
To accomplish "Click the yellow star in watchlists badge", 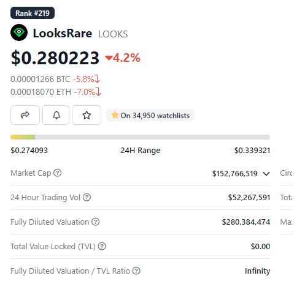I will tap(115, 115).
